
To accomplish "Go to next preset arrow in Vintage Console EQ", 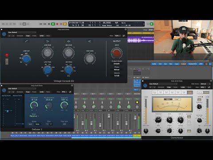I will click(13, 36).
